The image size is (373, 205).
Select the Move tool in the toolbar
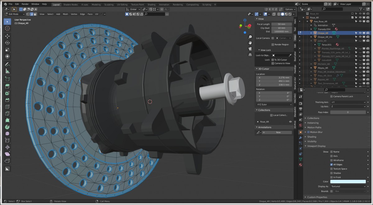tap(7, 36)
